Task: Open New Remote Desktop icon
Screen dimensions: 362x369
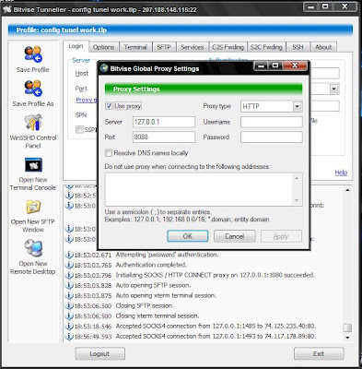Action: click(33, 248)
